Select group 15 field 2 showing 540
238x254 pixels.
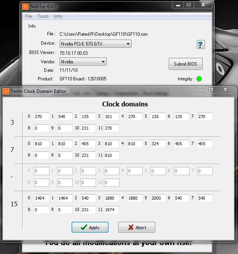click(x=88, y=198)
